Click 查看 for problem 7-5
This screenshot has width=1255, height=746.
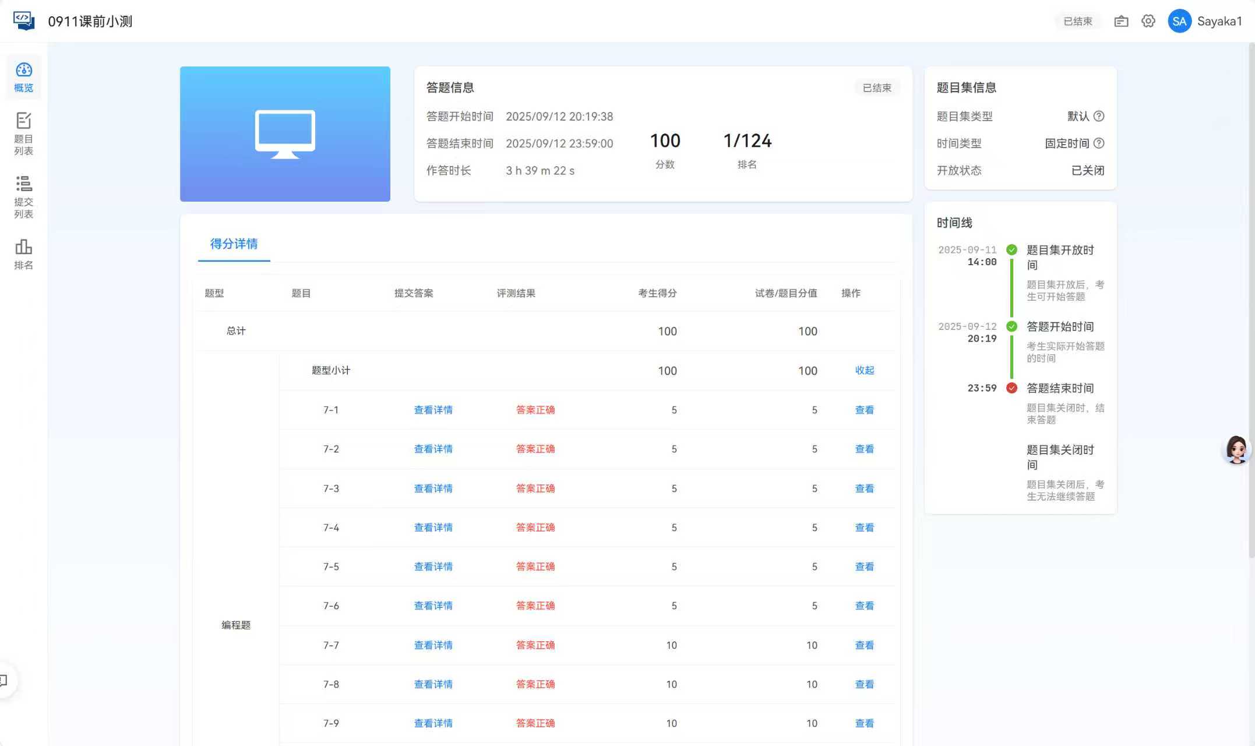tap(864, 567)
